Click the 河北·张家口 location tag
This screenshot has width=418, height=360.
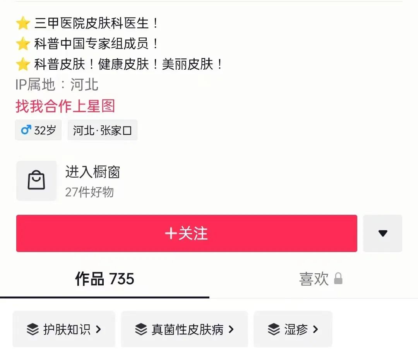(102, 130)
